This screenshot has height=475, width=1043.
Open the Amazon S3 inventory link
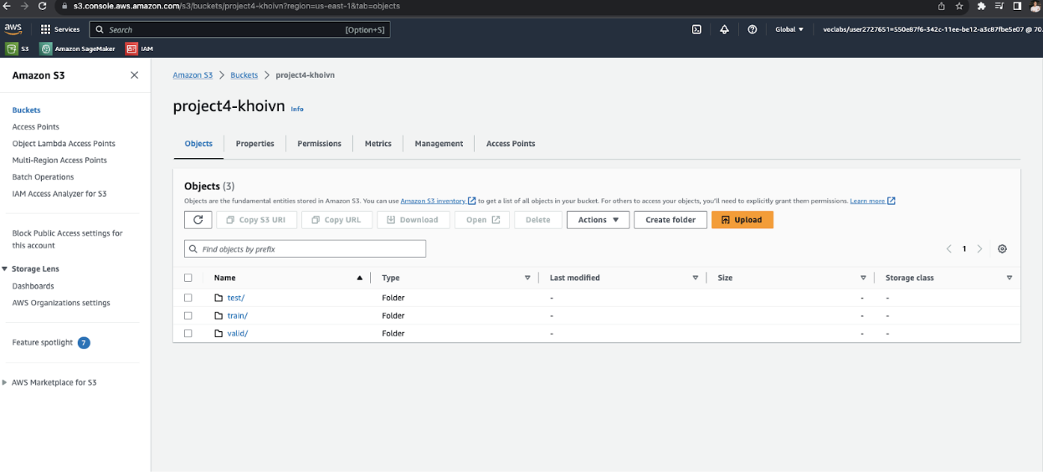point(438,201)
